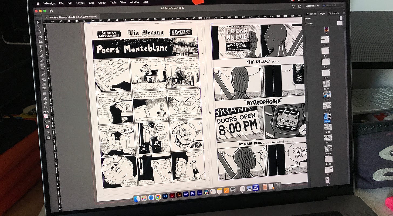The height and width of the screenshot is (216, 393).
Task: Open the Layout menu
Action: 80,3
